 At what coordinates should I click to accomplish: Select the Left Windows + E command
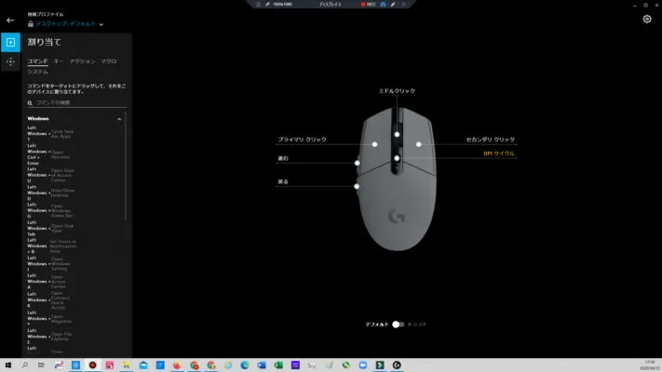point(50,336)
